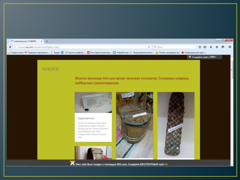Show bookmarks library icon in toolbar
The height and width of the screenshot is (180, 240).
tap(205, 47)
